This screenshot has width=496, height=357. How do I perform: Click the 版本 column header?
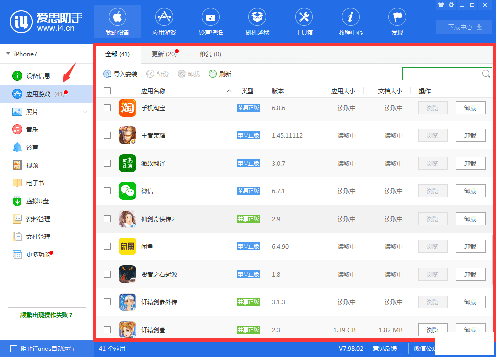(278, 91)
